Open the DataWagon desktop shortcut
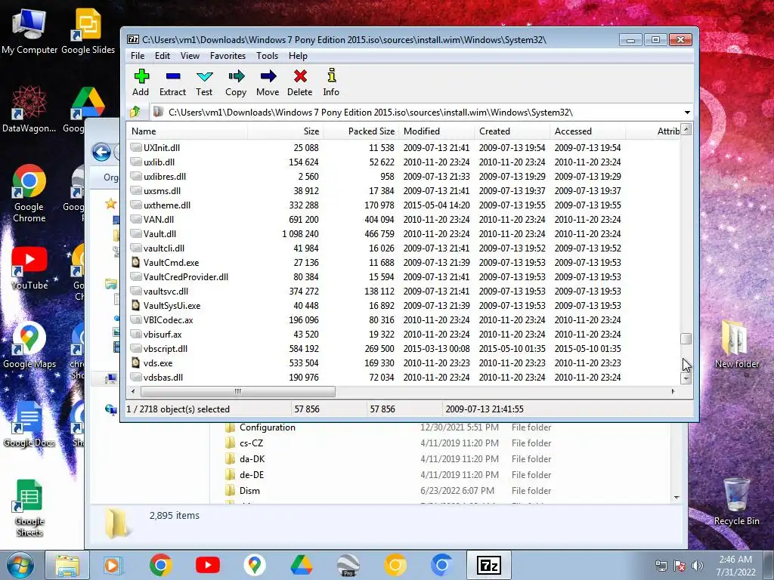Image resolution: width=774 pixels, height=580 pixels. 29,110
